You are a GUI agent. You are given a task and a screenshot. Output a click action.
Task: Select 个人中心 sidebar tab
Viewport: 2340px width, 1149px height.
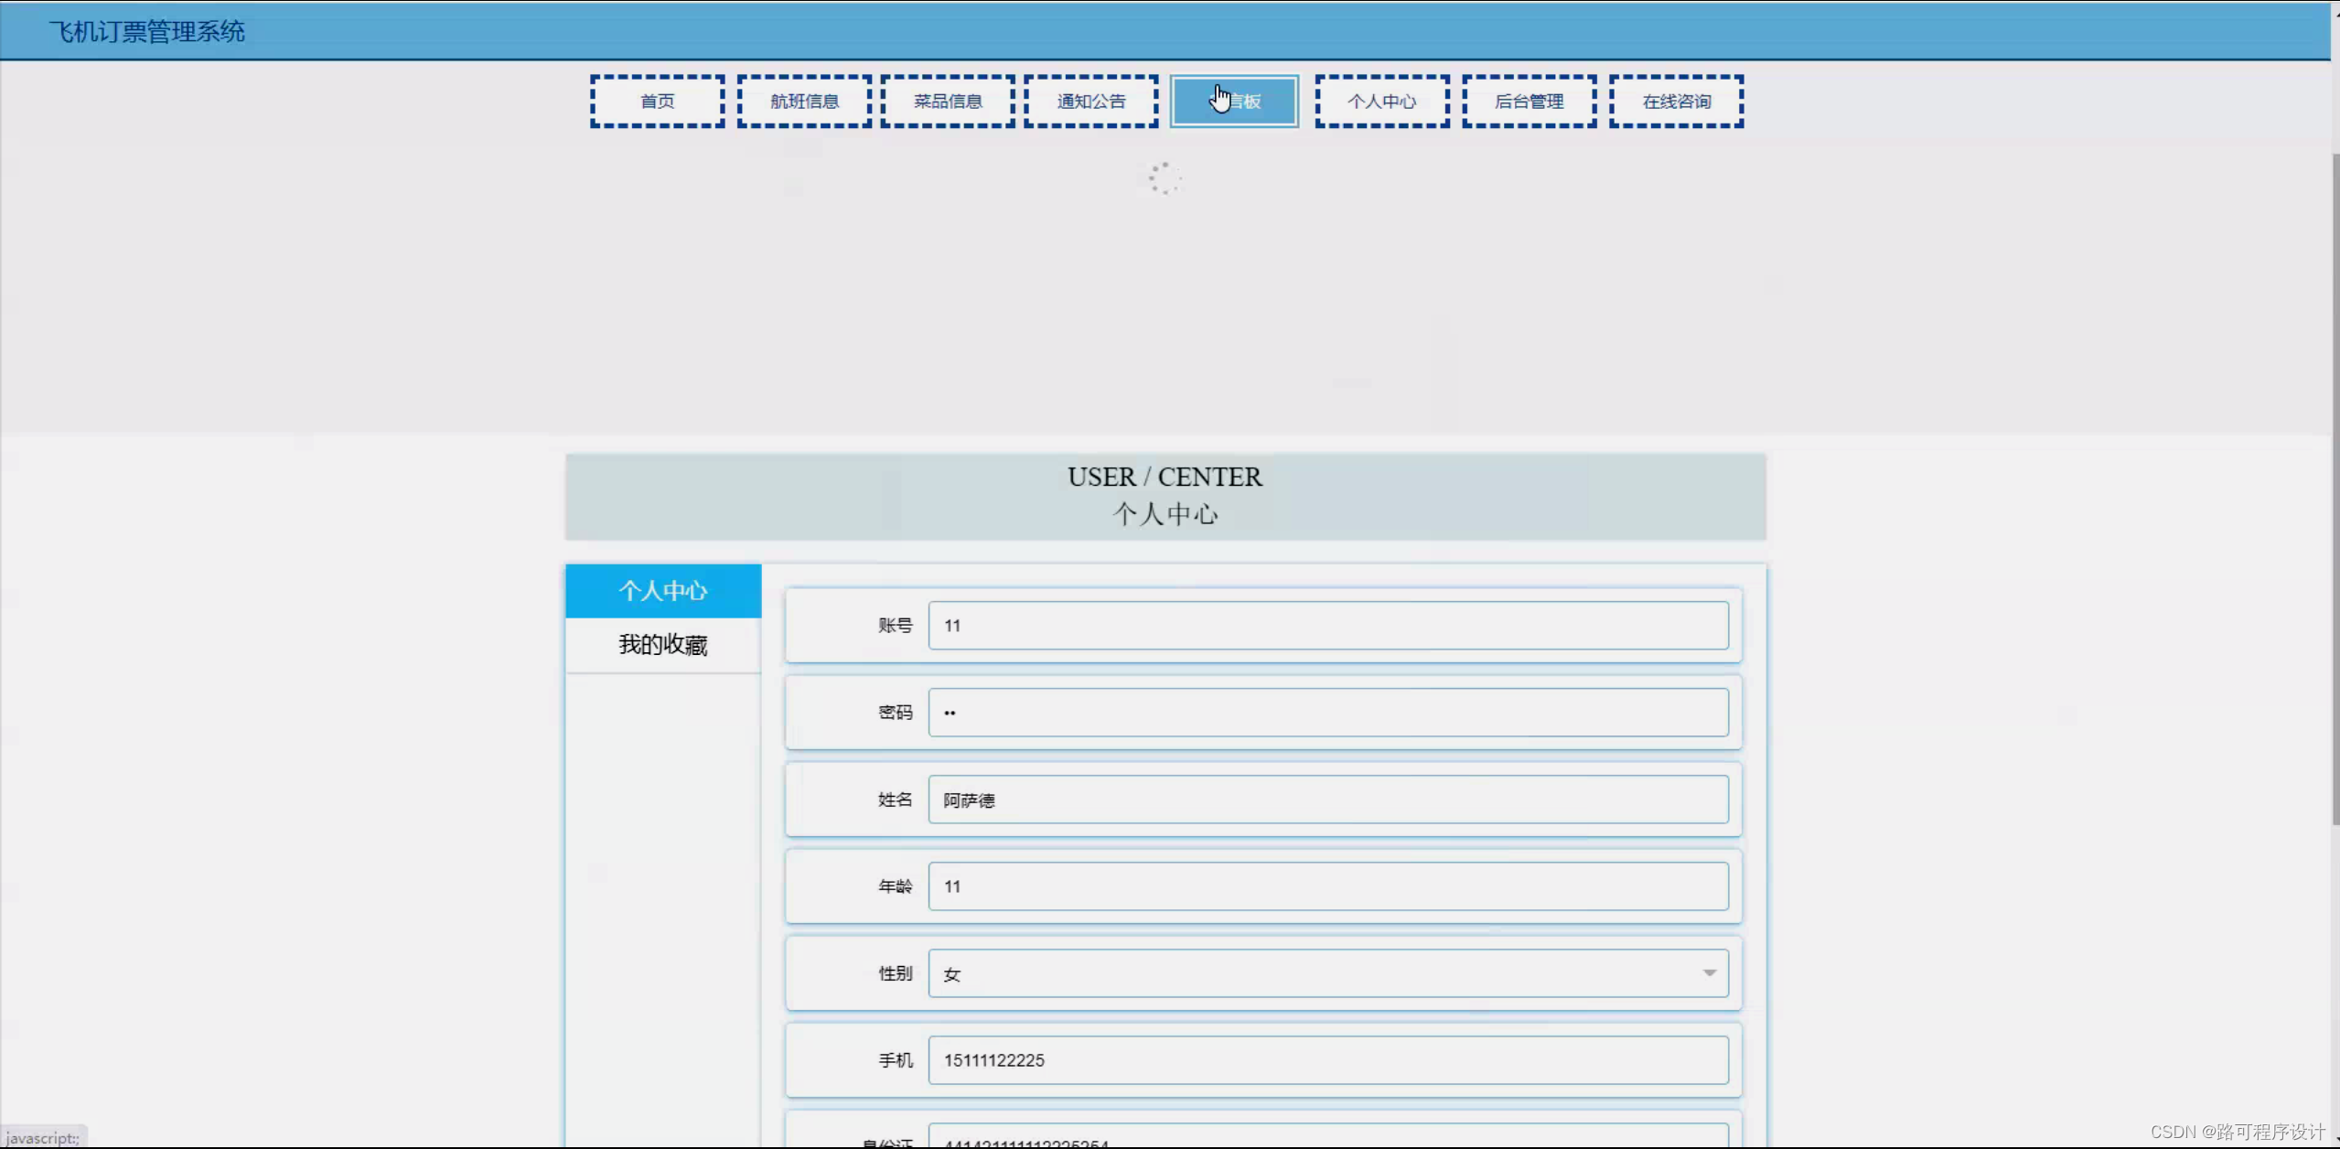663,591
